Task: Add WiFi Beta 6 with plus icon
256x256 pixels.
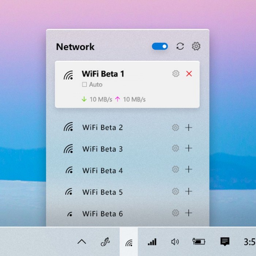Action: point(189,213)
